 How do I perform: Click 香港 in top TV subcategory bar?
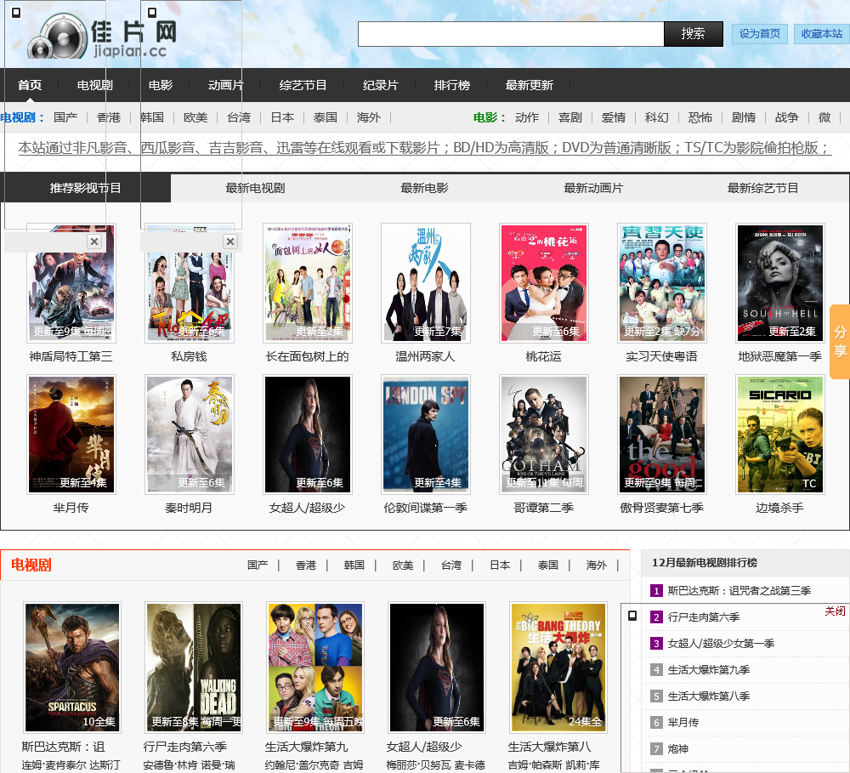pyautogui.click(x=109, y=117)
